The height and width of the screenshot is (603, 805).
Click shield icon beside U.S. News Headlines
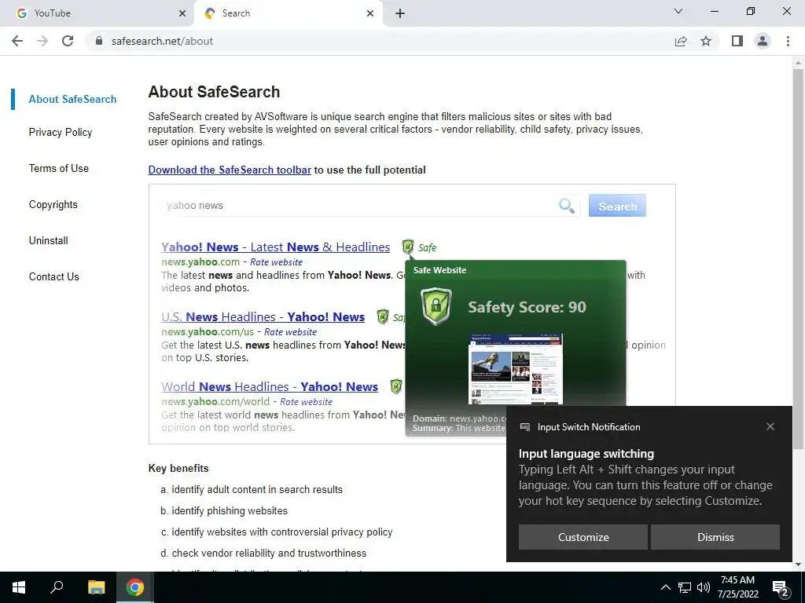point(383,316)
